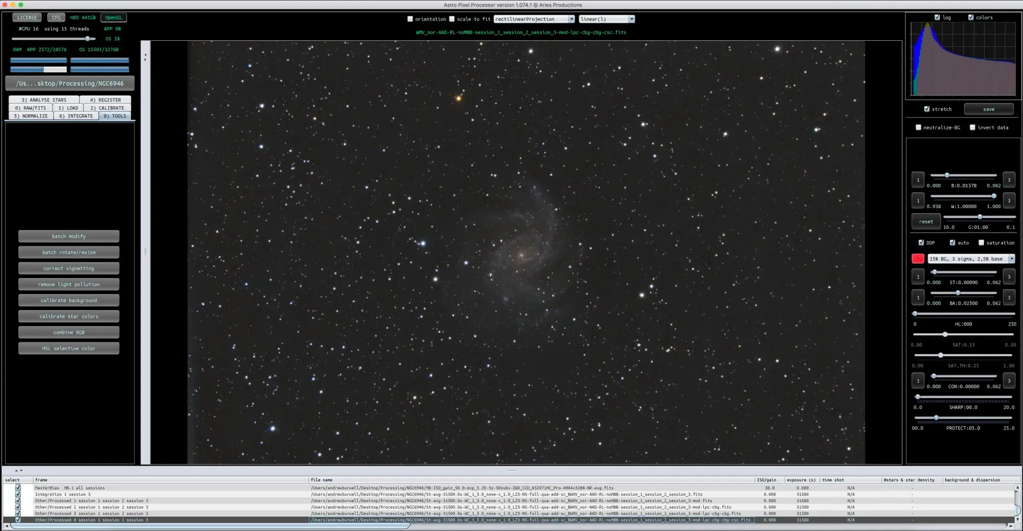1023x531 pixels.
Task: Click the '3' button beside the CON slider
Action: click(1009, 381)
